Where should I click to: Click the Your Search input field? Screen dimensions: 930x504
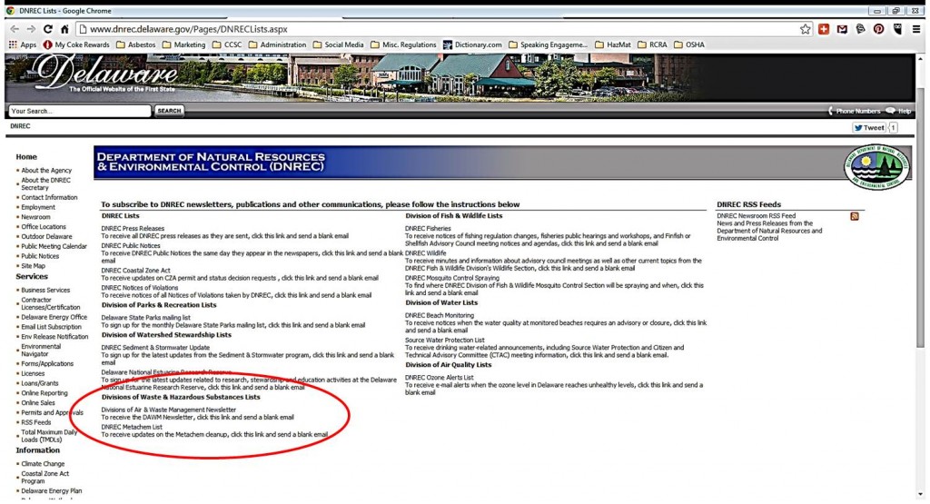(x=80, y=111)
